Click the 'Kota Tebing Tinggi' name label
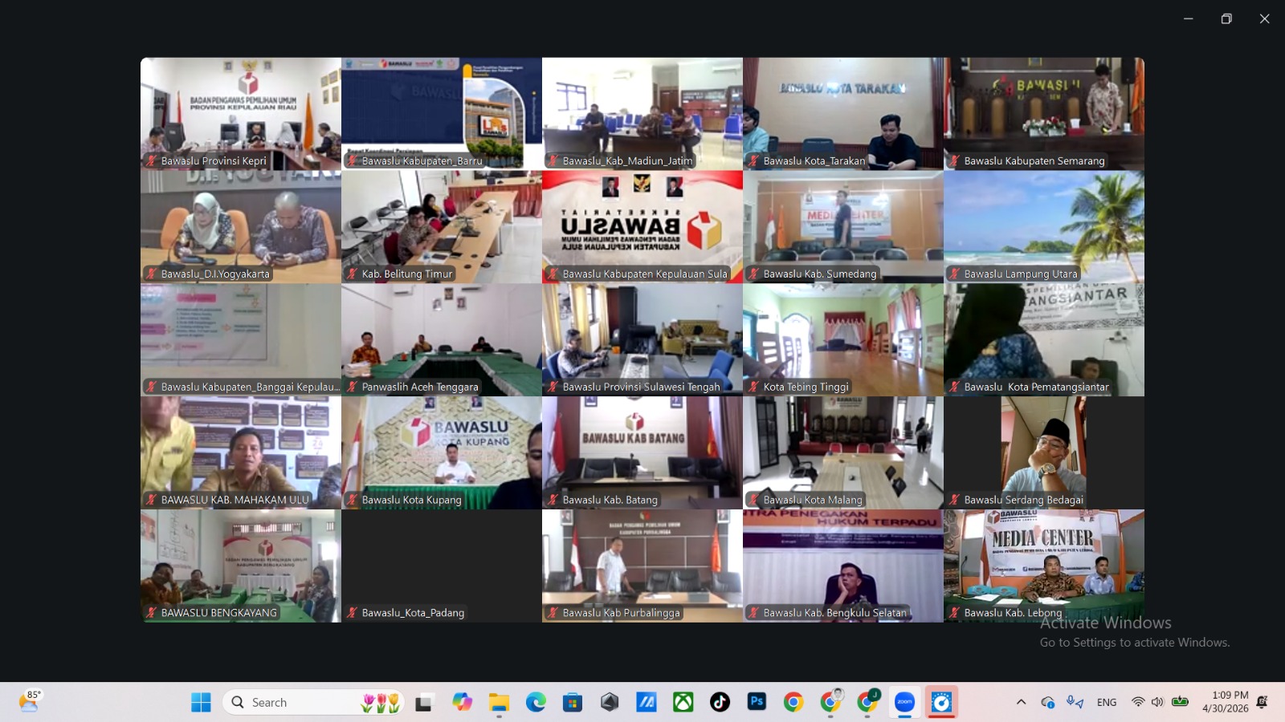This screenshot has height=722, width=1285. (x=806, y=387)
